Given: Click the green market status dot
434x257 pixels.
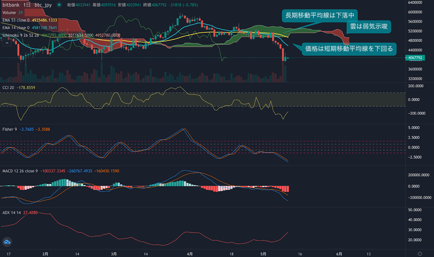Looking at the screenshot, I should [59, 5].
